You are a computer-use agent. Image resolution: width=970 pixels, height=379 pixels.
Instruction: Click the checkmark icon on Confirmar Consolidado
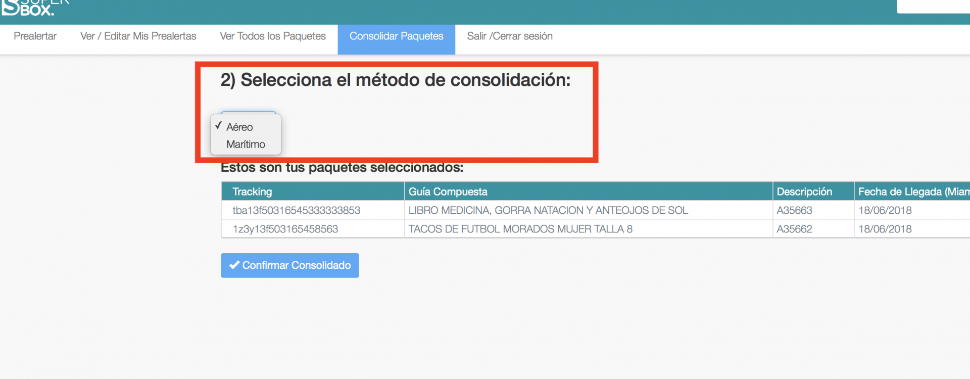(234, 265)
